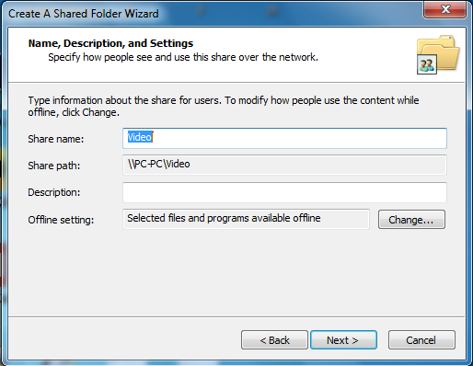Open offline settings with the Change... button

coord(411,220)
